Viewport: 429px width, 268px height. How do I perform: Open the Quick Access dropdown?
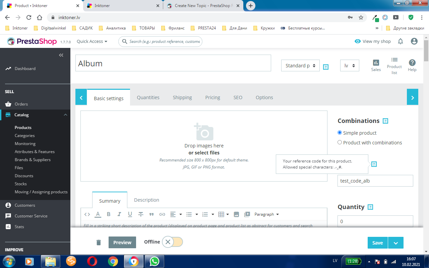point(92,42)
